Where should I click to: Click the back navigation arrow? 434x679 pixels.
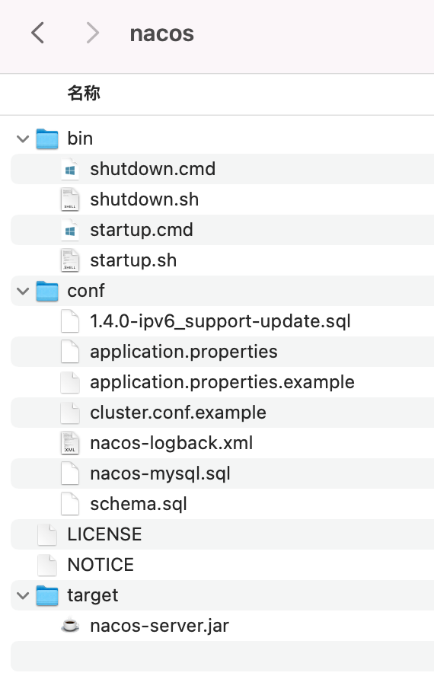point(37,33)
